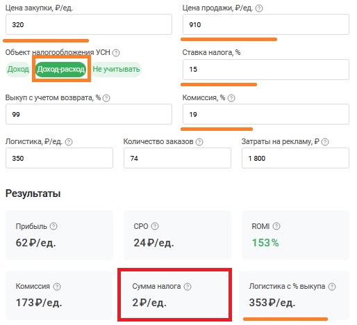Click help icon beside Логистика с % выкупа
The height and width of the screenshot is (325, 357).
click(x=332, y=287)
